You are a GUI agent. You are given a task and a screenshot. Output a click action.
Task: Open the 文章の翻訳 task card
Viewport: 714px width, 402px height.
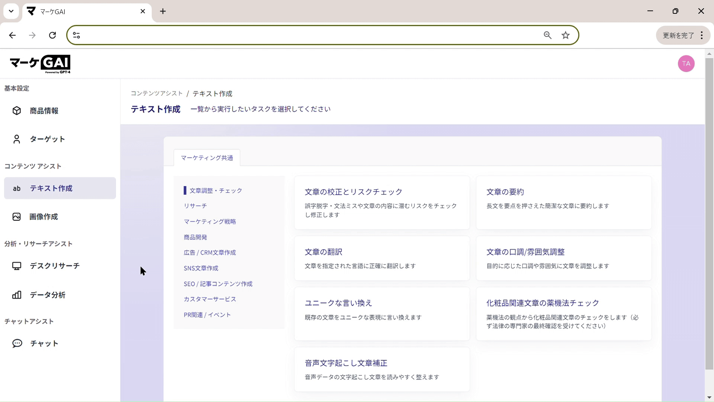click(382, 258)
